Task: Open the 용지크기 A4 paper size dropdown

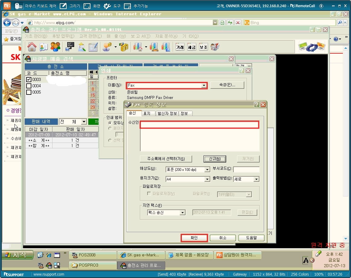Action: click(x=207, y=179)
